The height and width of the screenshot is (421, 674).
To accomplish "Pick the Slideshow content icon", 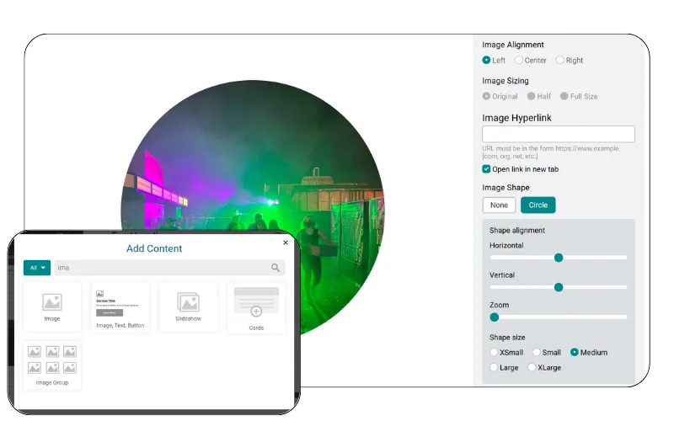I will (188, 302).
